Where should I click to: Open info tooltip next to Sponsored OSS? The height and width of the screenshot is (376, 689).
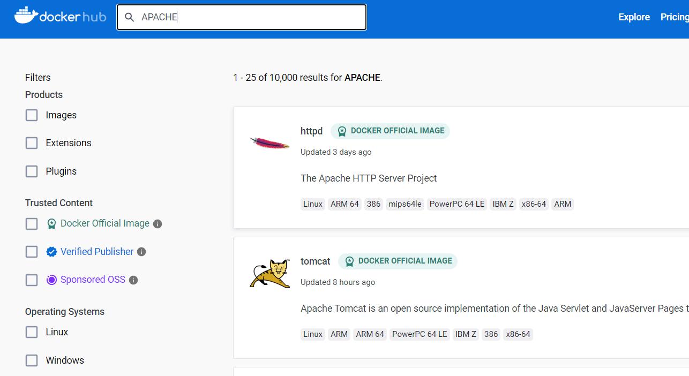133,280
